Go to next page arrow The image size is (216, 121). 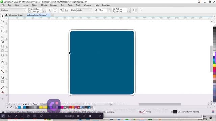[23, 104]
